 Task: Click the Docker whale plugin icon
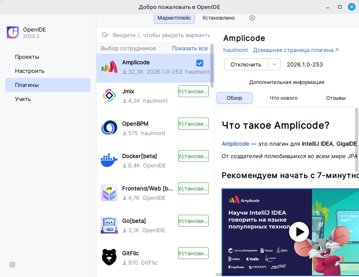pyautogui.click(x=109, y=160)
